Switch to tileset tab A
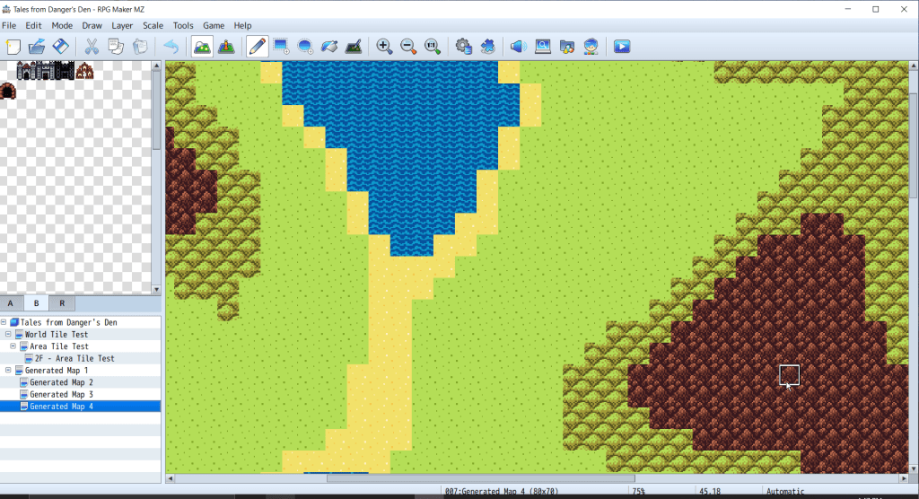The height and width of the screenshot is (499, 919). 11,303
